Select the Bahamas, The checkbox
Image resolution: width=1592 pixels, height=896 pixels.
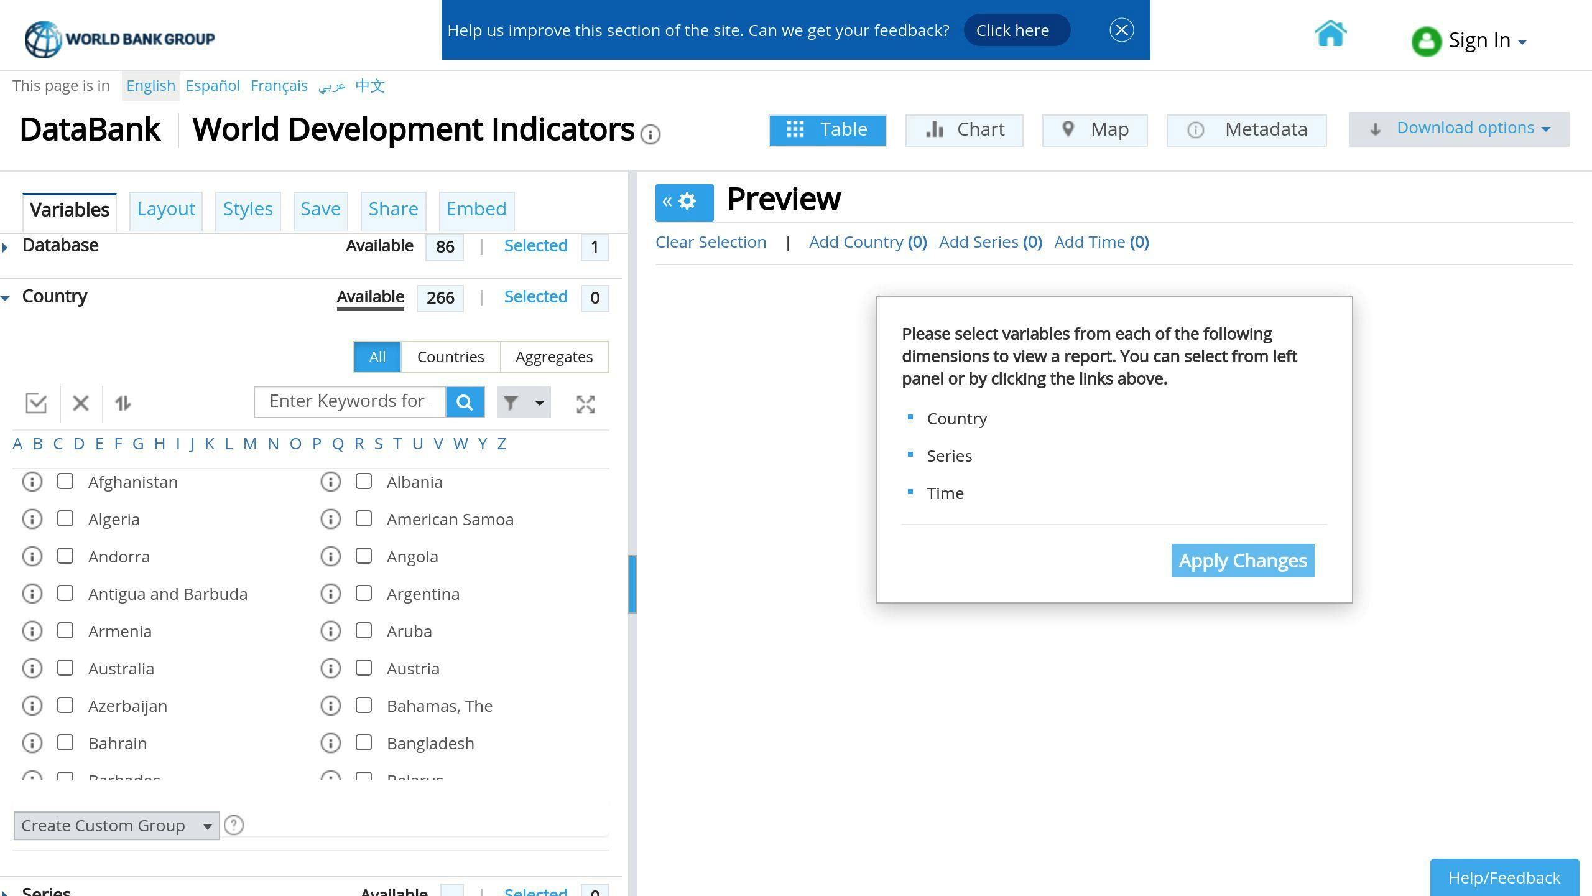[x=364, y=705]
